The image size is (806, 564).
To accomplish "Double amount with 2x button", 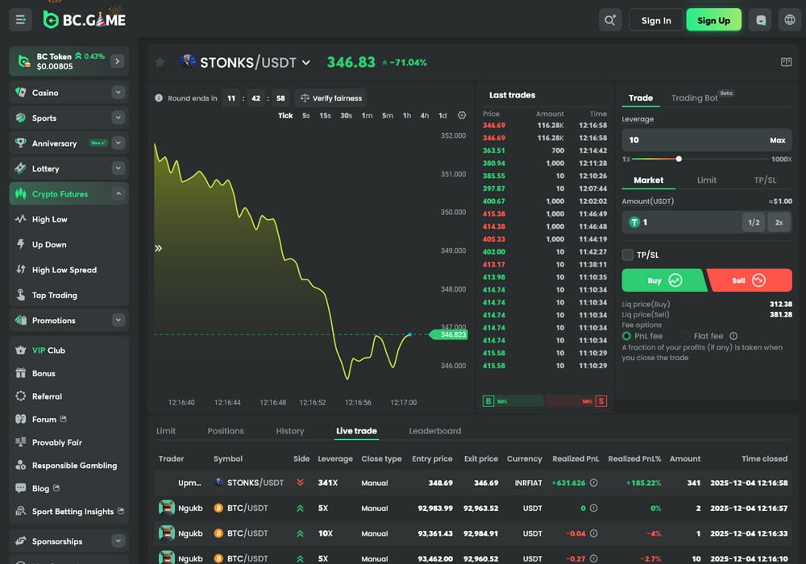I will [779, 222].
